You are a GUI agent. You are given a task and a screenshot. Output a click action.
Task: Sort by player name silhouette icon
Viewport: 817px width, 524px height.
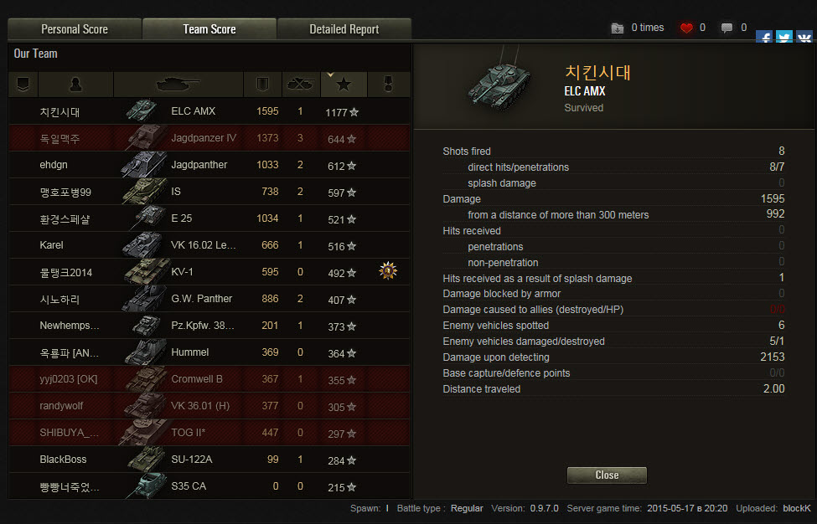[75, 85]
